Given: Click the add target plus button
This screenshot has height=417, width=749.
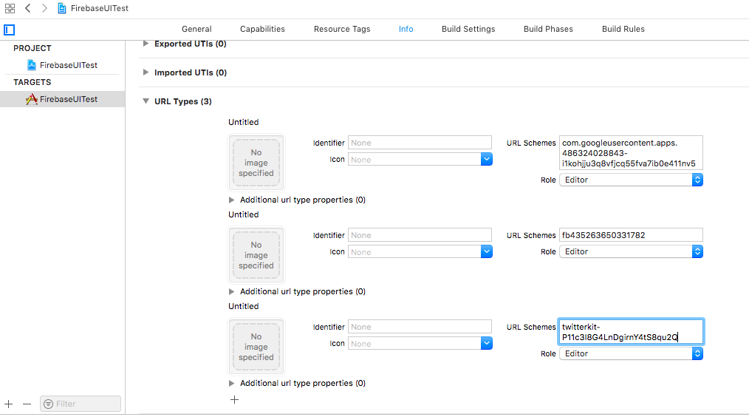Looking at the screenshot, I should (9, 404).
